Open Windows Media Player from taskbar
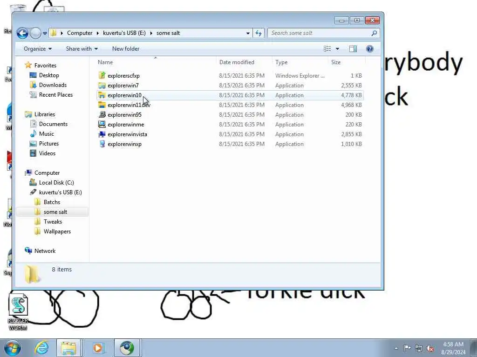This screenshot has height=357, width=477. coord(98,348)
